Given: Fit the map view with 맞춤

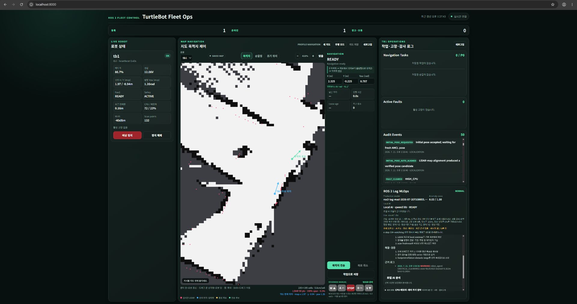Looking at the screenshot, I should 321,56.
